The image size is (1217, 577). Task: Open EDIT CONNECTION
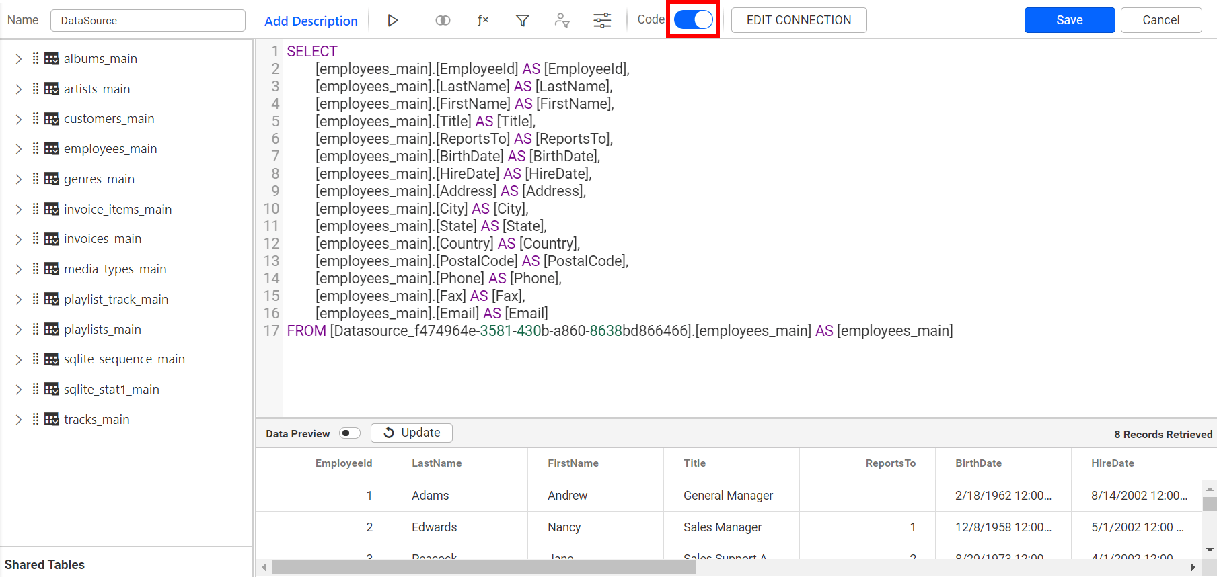tap(799, 20)
